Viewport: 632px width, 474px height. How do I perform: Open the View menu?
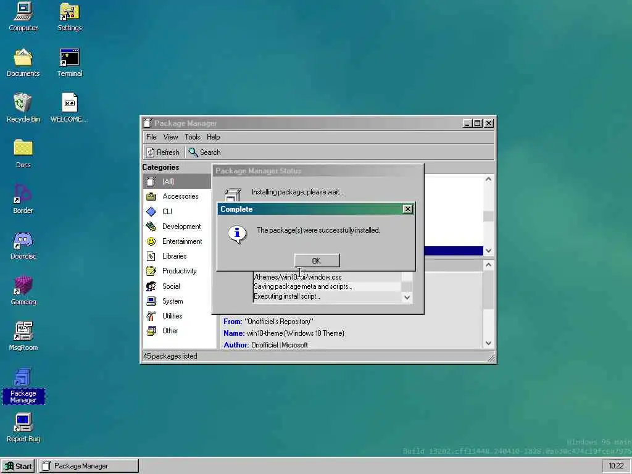tap(170, 137)
